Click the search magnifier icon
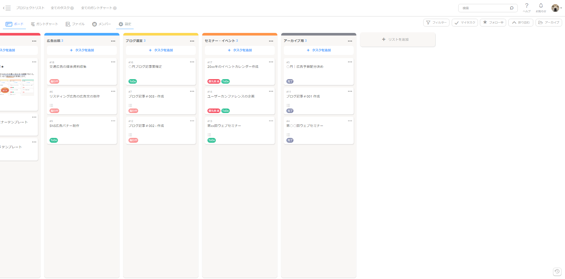565x279 pixels. click(x=512, y=8)
